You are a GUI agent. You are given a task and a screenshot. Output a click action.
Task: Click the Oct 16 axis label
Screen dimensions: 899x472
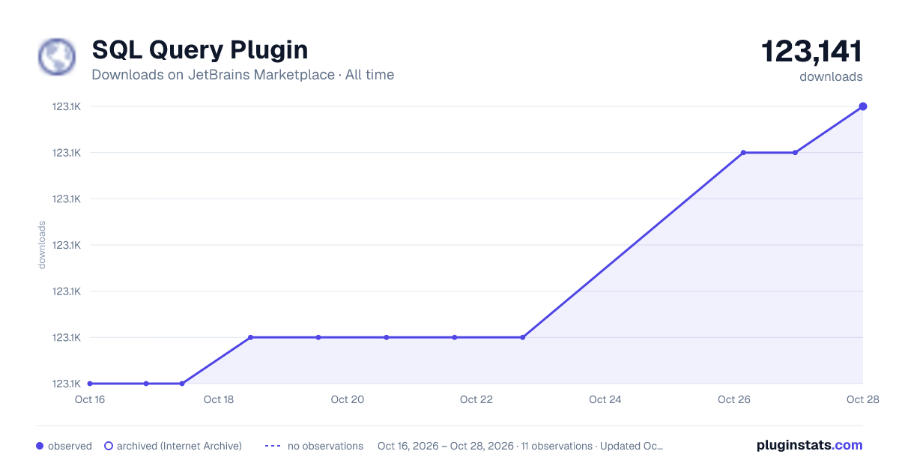click(x=90, y=399)
